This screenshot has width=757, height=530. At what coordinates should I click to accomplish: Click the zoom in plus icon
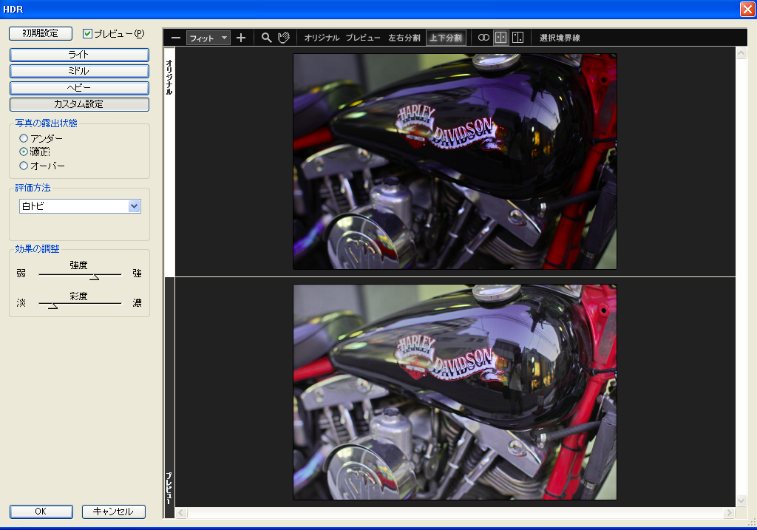click(x=241, y=37)
